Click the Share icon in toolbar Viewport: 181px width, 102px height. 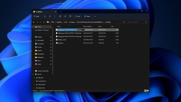[x=65, y=16]
